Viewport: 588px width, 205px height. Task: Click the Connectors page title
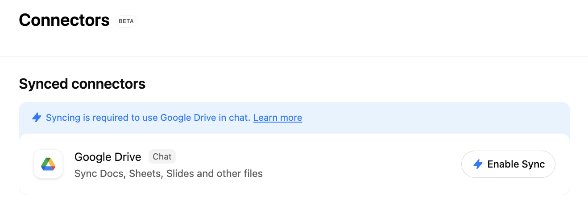coord(64,20)
